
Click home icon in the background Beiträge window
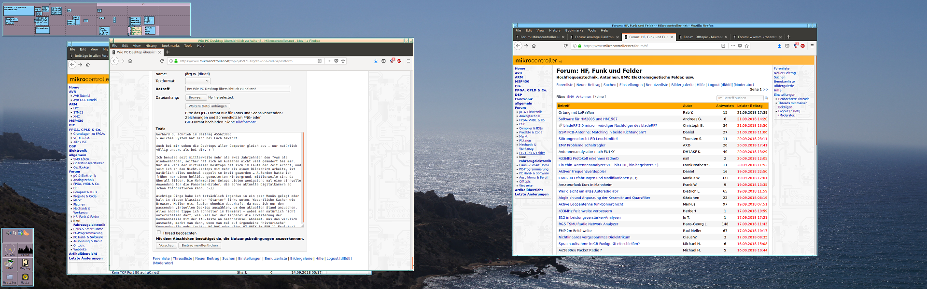[88, 65]
